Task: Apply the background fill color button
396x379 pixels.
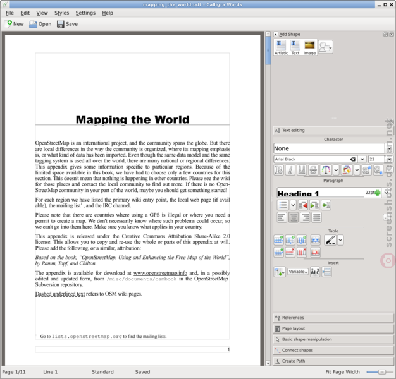Action: point(347,170)
